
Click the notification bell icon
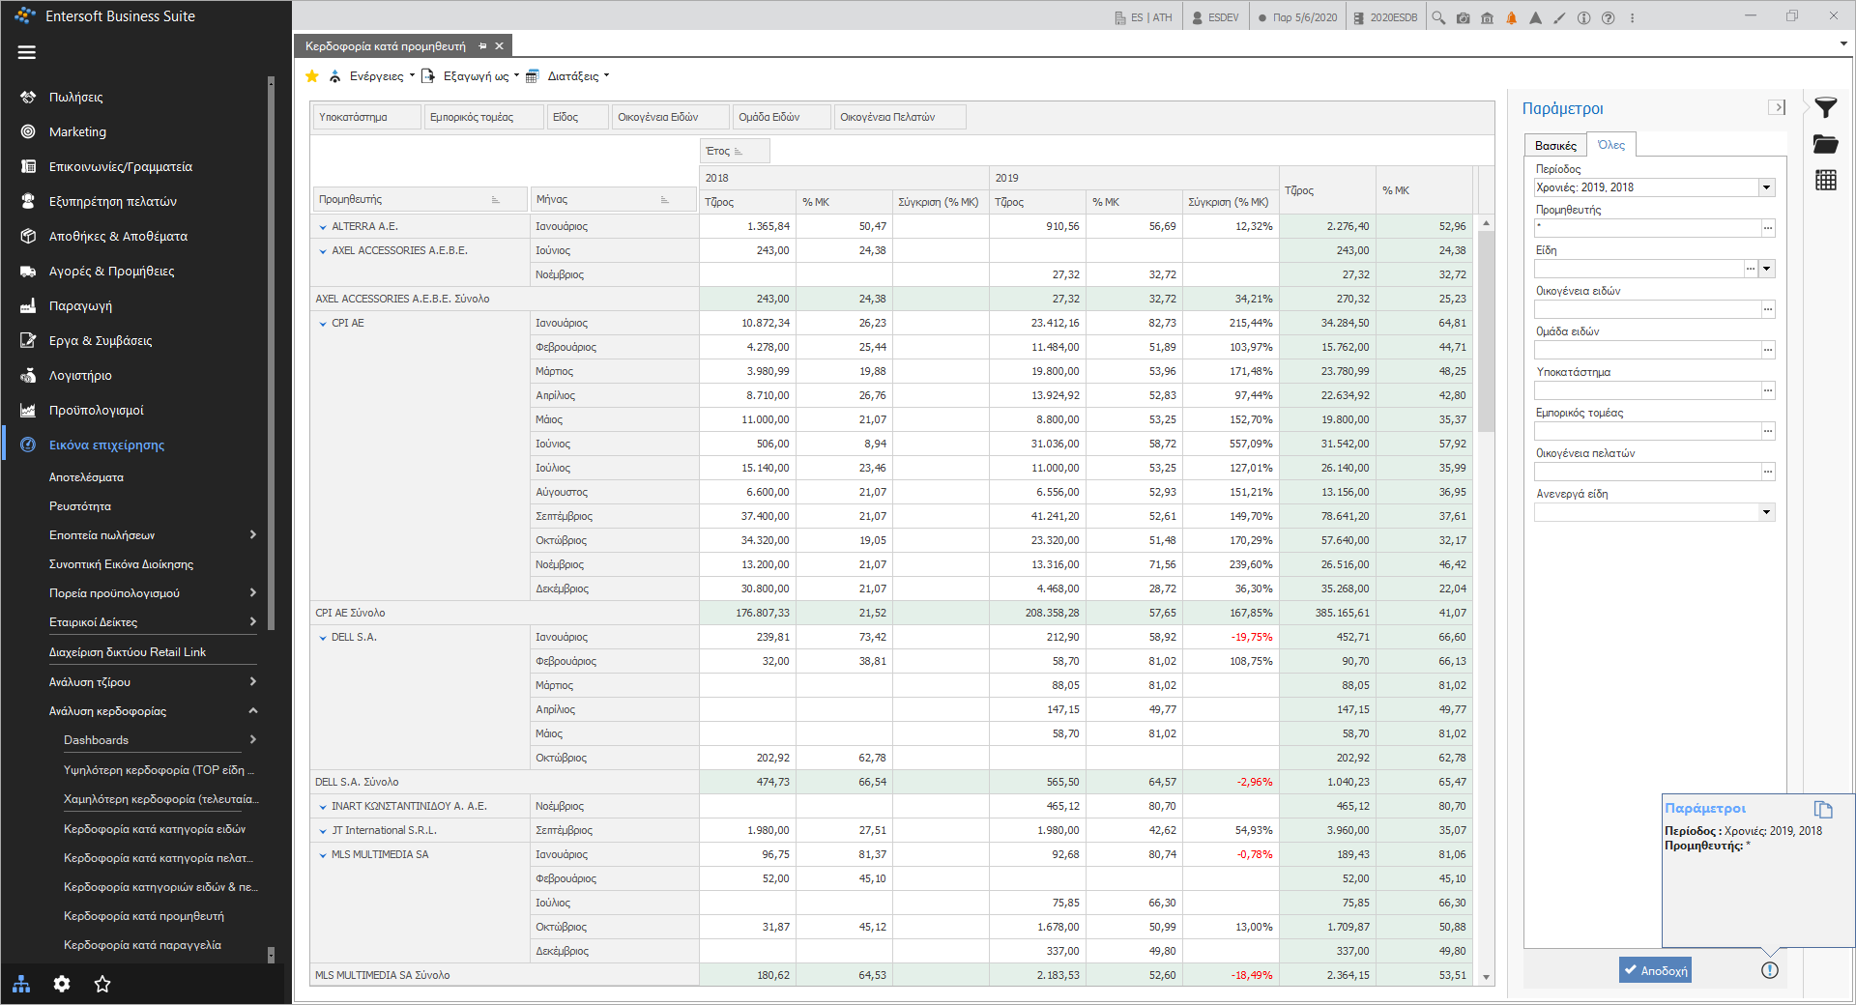click(x=1511, y=17)
